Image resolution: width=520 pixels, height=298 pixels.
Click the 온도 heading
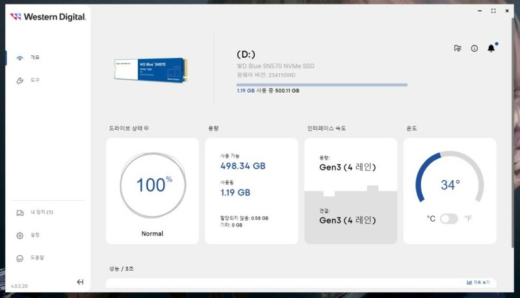click(x=411, y=128)
